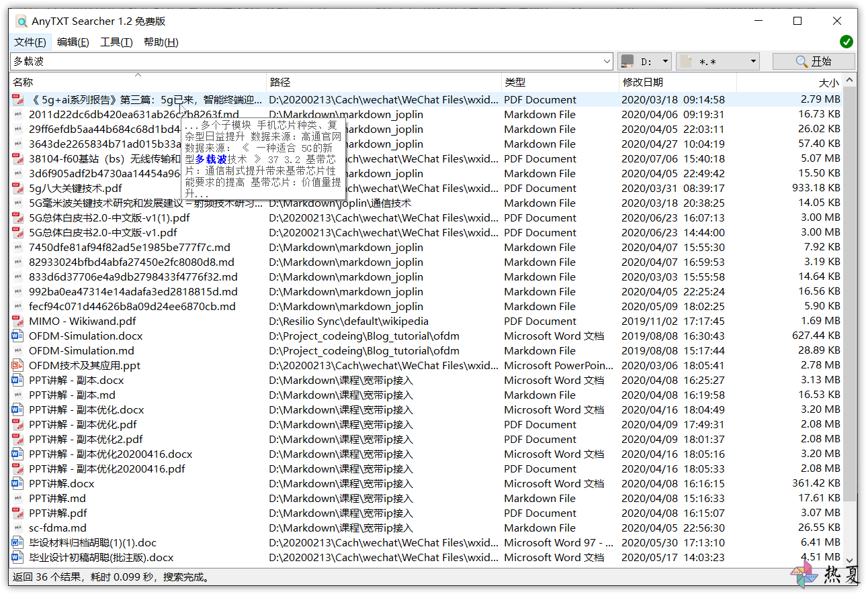Click Word icon of PPT讲解.docx
This screenshot has height=594, width=866.
point(18,484)
